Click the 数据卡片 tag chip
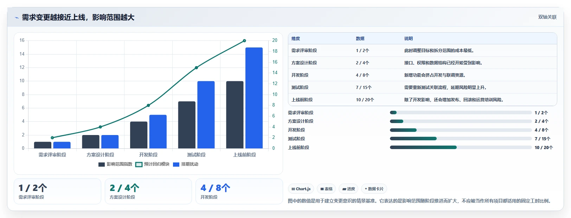Image resolution: width=571 pixels, height=218 pixels. (374, 189)
